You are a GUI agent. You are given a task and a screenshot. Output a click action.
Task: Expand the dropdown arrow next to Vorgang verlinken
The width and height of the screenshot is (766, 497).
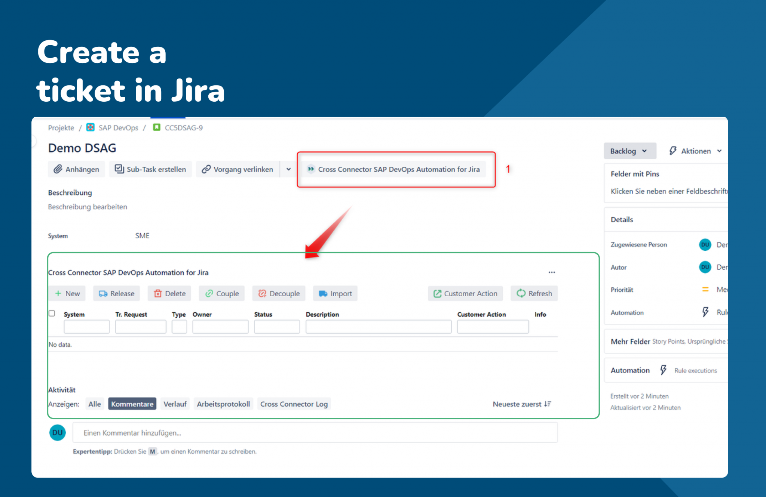(x=288, y=169)
